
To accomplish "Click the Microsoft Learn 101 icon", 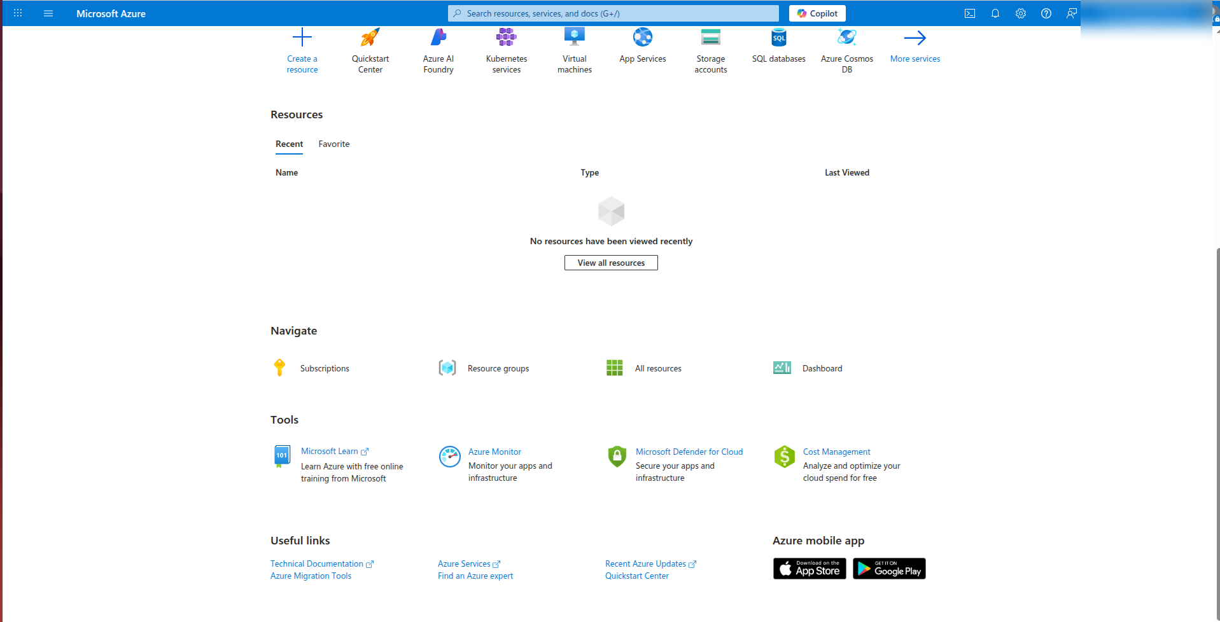I will [281, 457].
